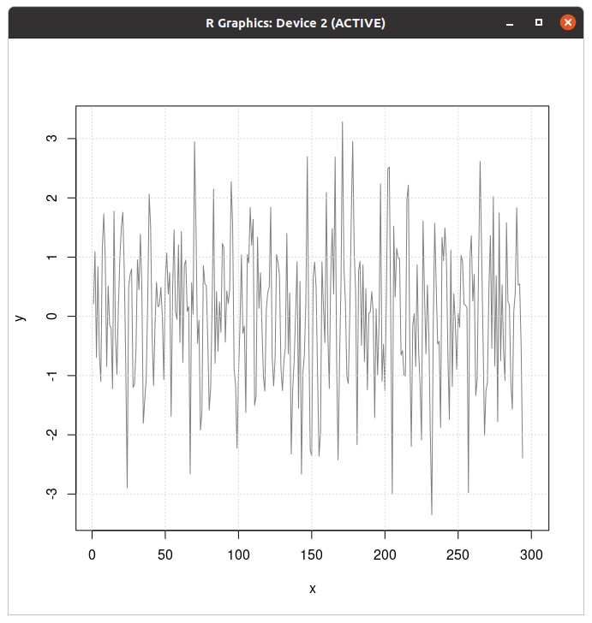This screenshot has width=592, height=623.
Task: Click y-axis tick label '-3'
Action: (x=51, y=495)
